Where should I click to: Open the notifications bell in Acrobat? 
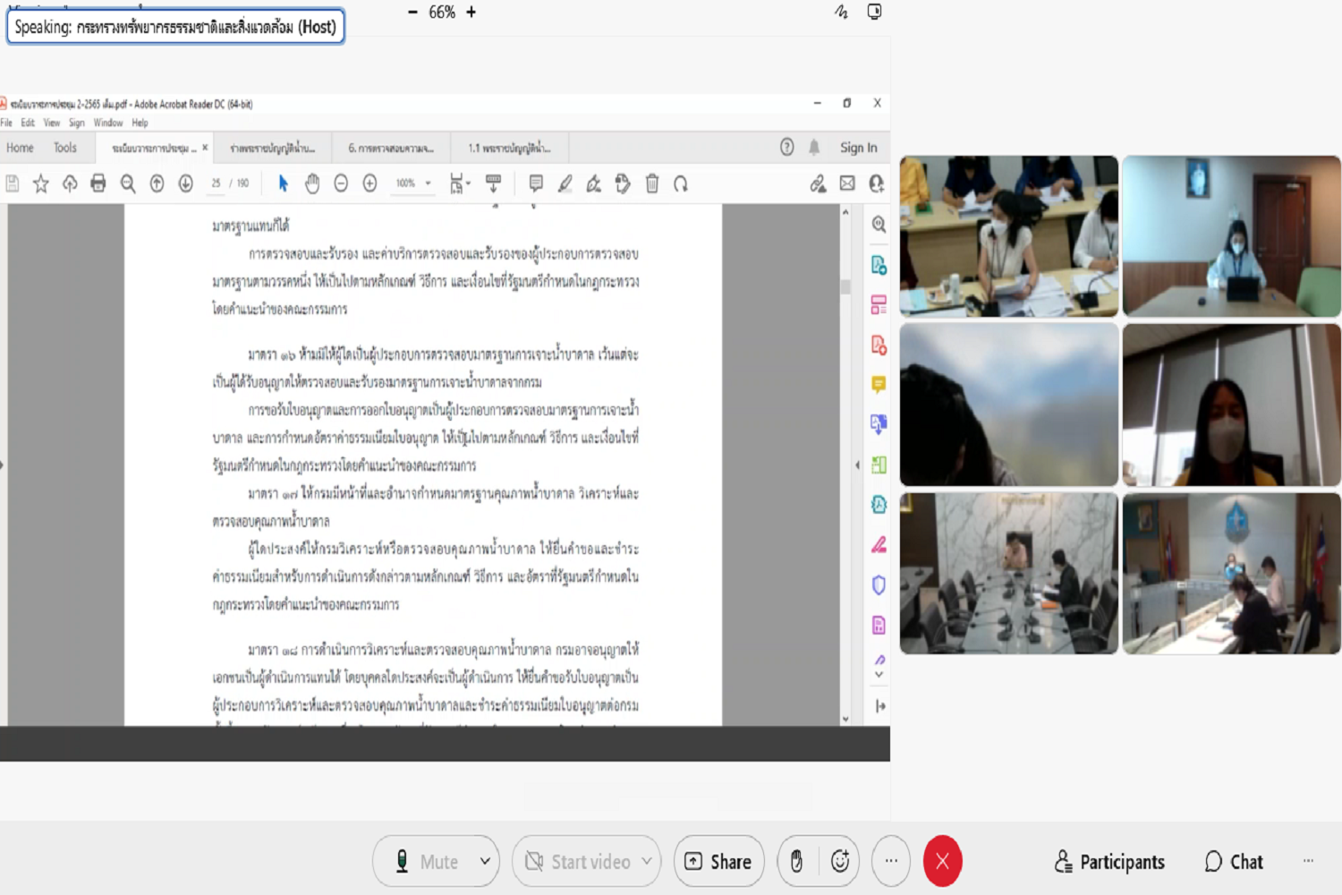click(814, 147)
